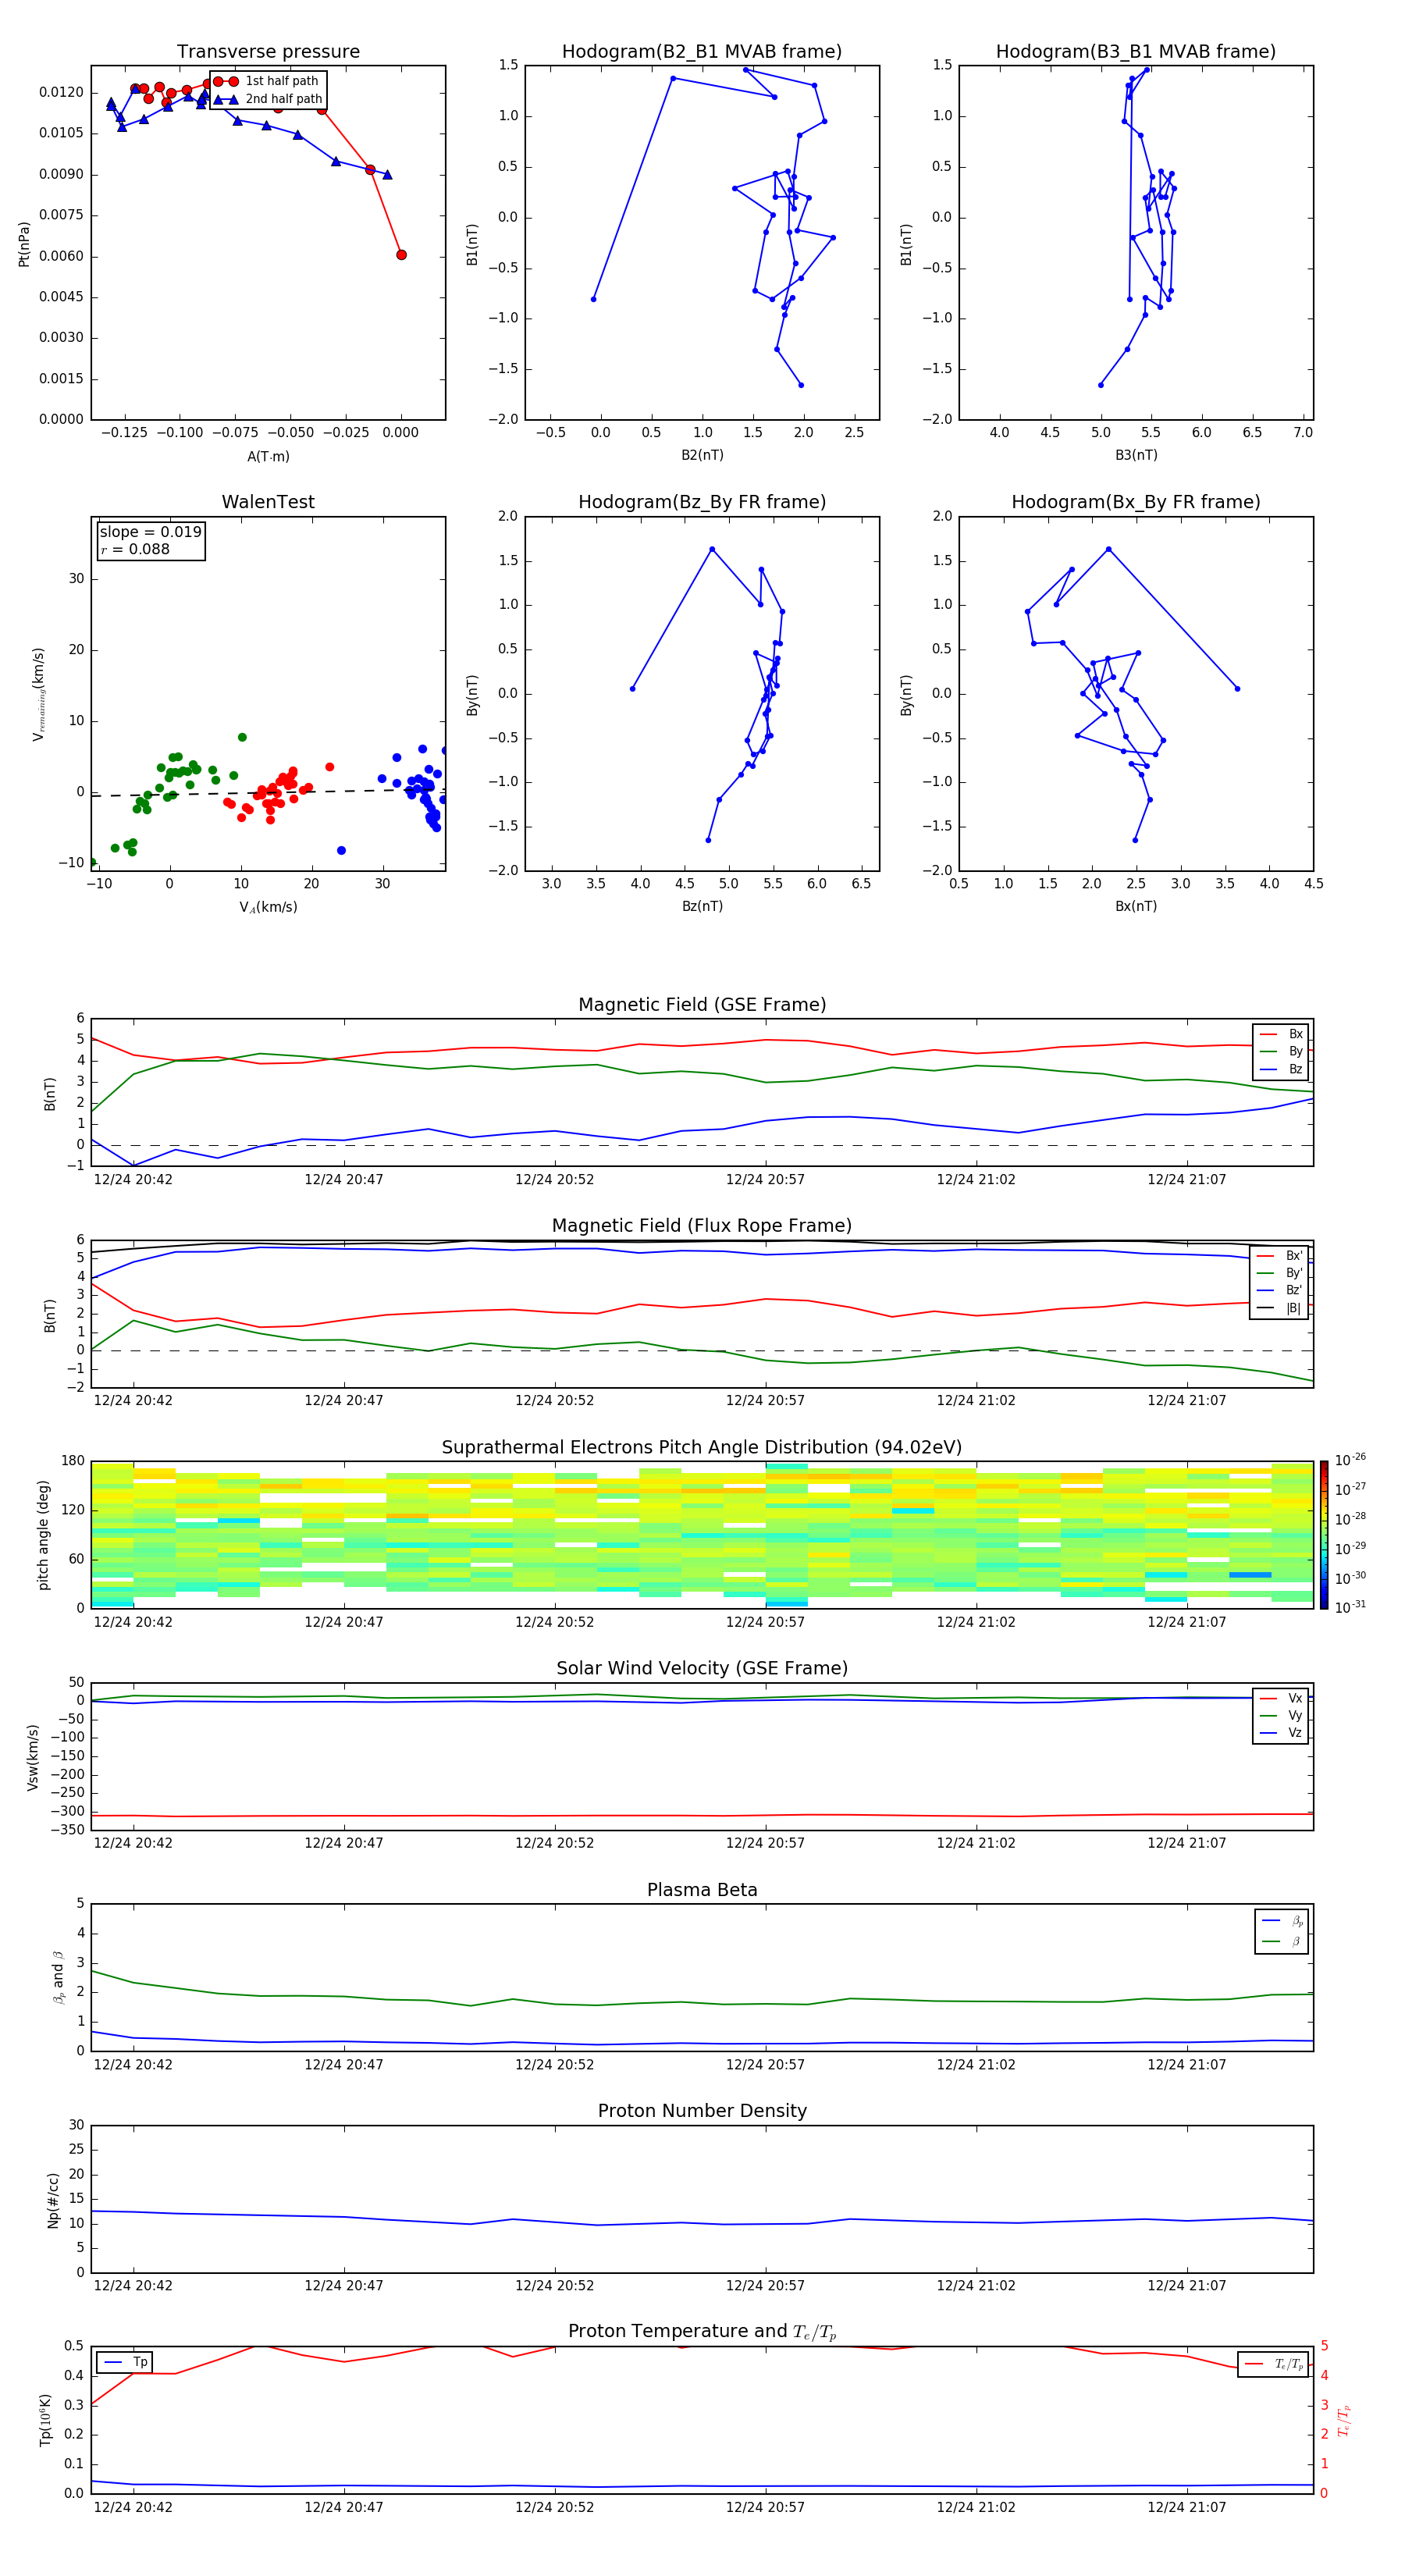Click the Tp legend in the temperature plot

coord(125,2363)
